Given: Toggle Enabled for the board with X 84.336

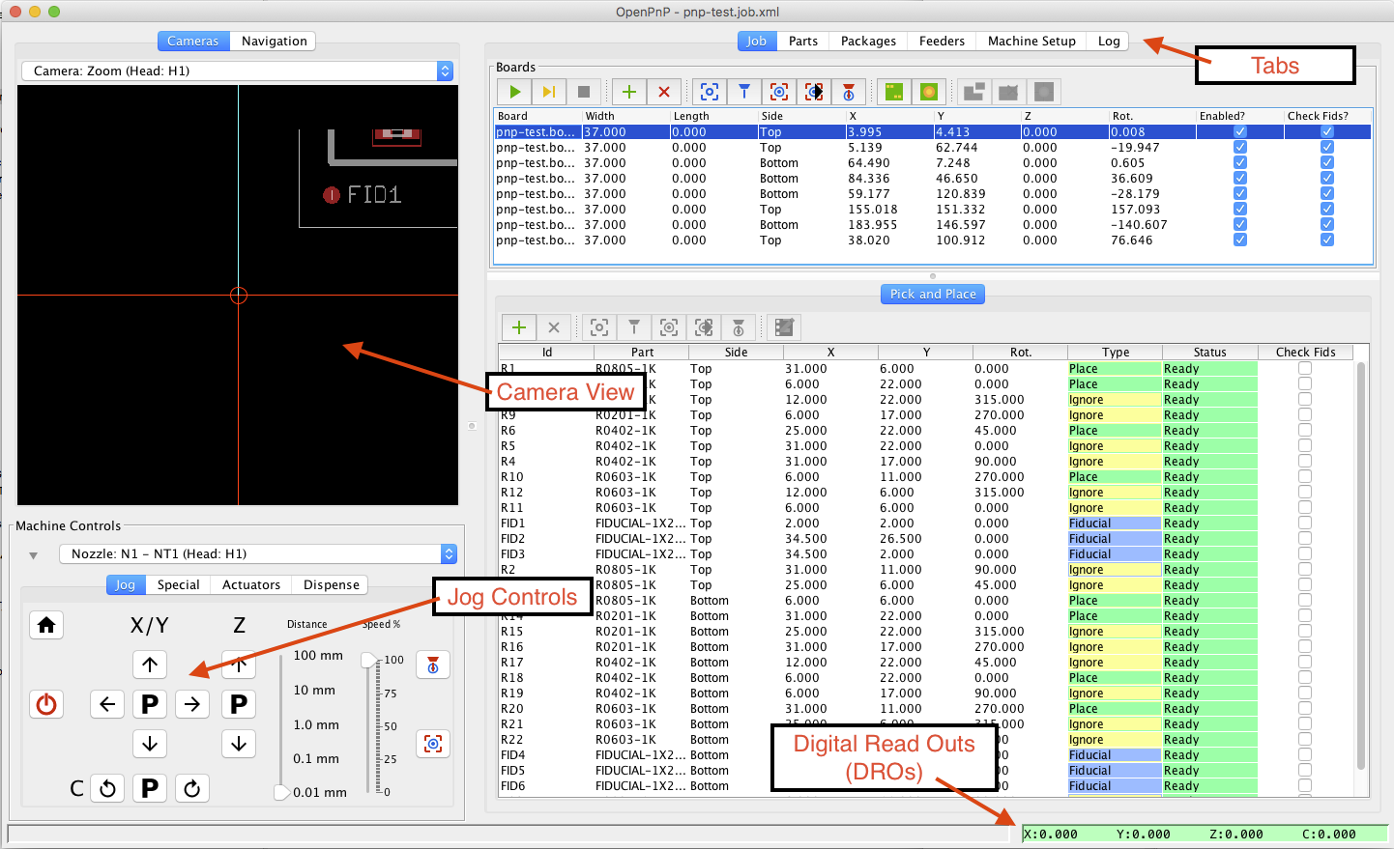Looking at the screenshot, I should (x=1240, y=179).
